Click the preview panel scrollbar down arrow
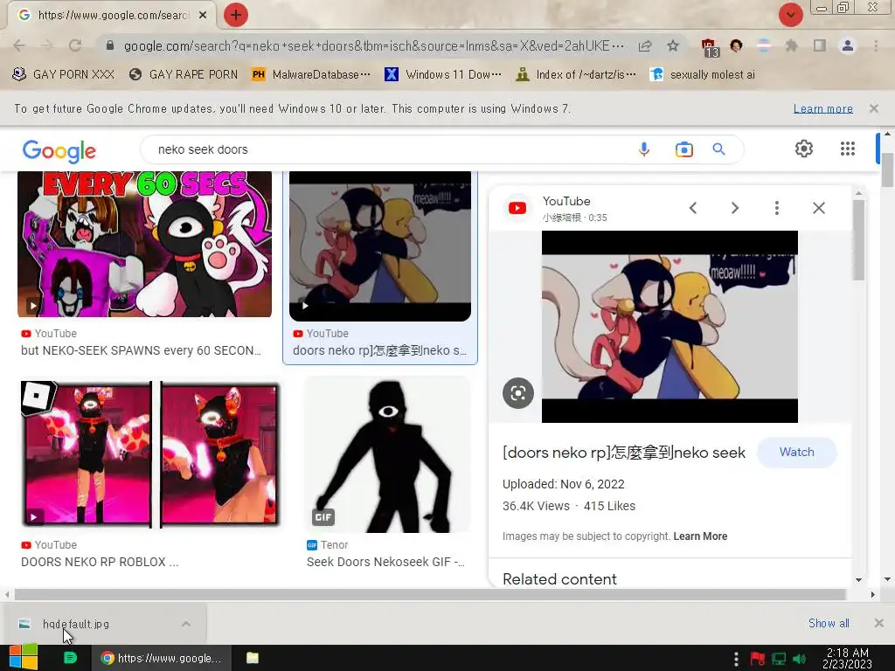 (858, 580)
